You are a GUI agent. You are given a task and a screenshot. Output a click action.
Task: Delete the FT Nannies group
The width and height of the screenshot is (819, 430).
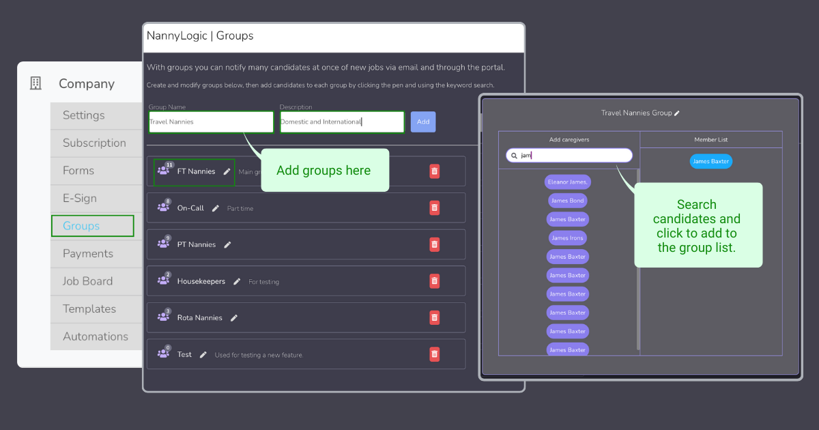pos(434,171)
